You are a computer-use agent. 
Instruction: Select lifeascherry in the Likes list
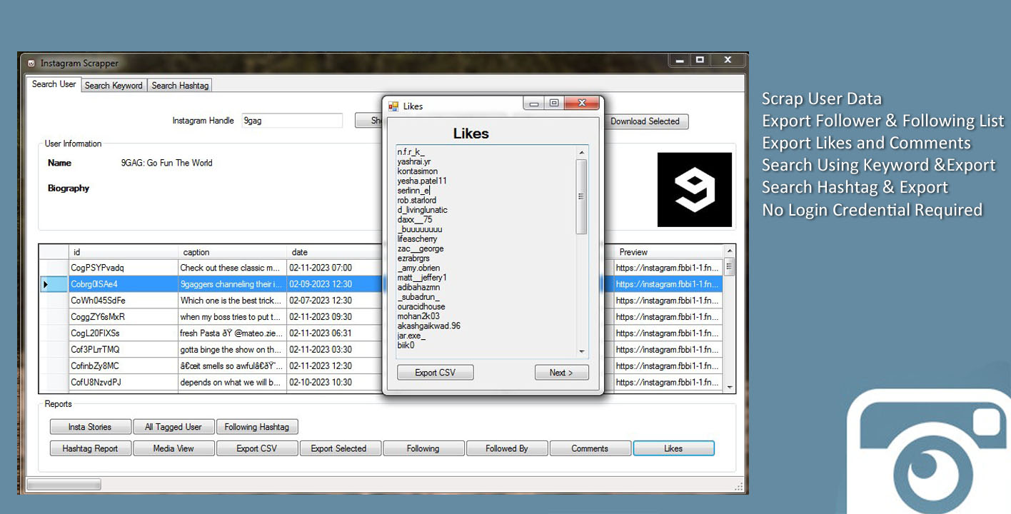pos(417,239)
